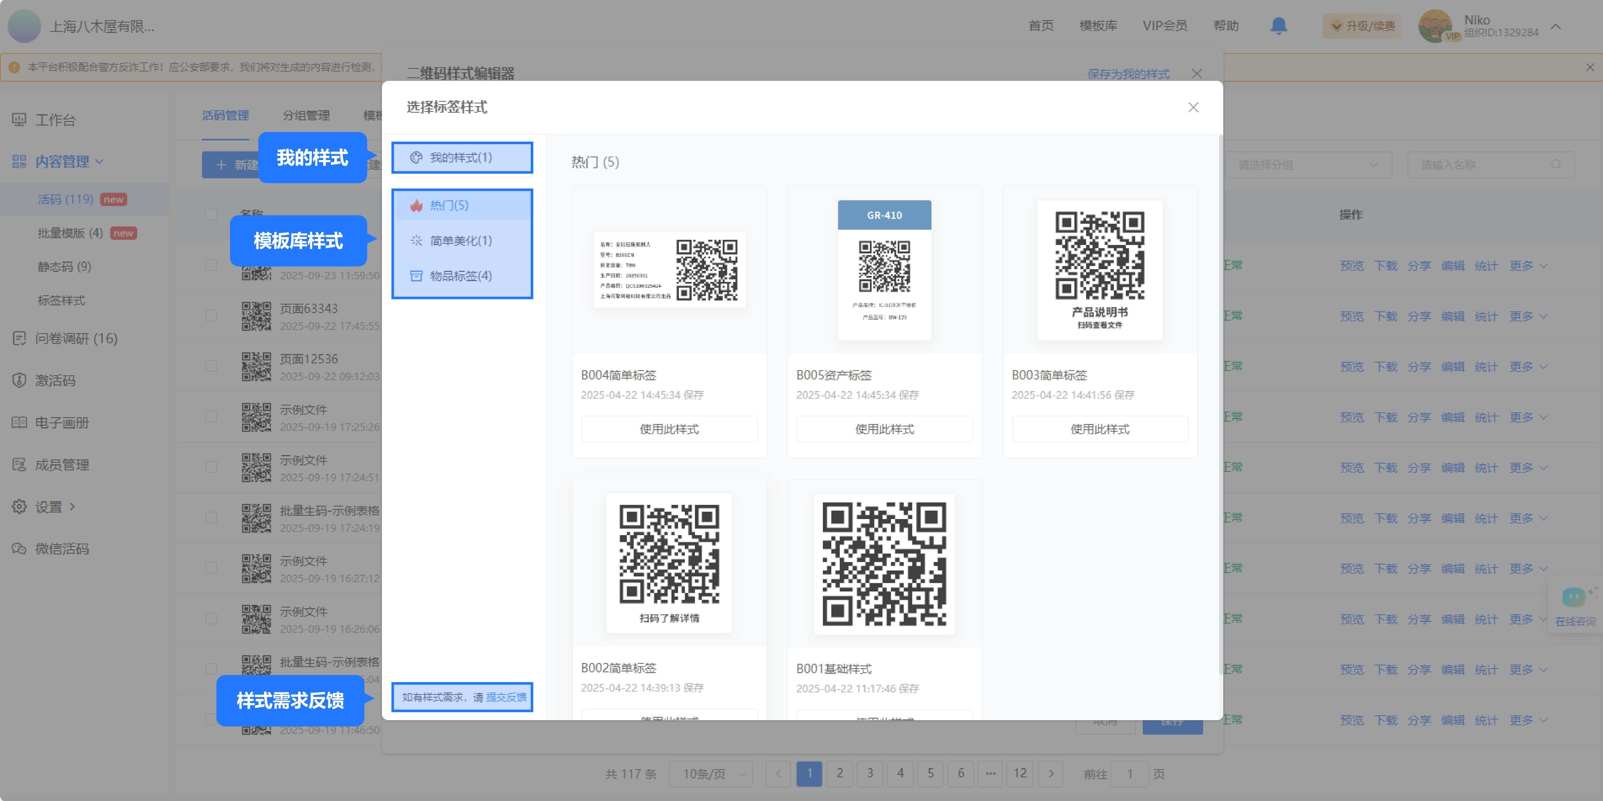This screenshot has width=1603, height=801.
Task: Open 成员管理 icon in sidebar
Action: (x=19, y=464)
